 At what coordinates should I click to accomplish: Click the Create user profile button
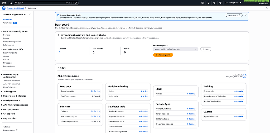point(163,55)
